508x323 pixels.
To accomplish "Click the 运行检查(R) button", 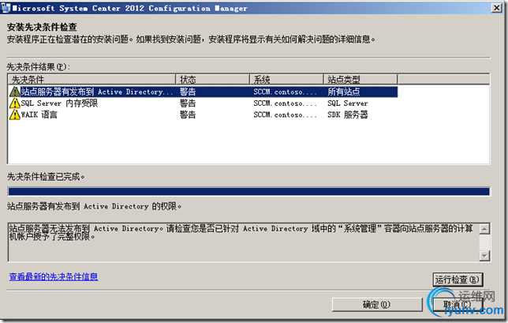I will (x=458, y=280).
